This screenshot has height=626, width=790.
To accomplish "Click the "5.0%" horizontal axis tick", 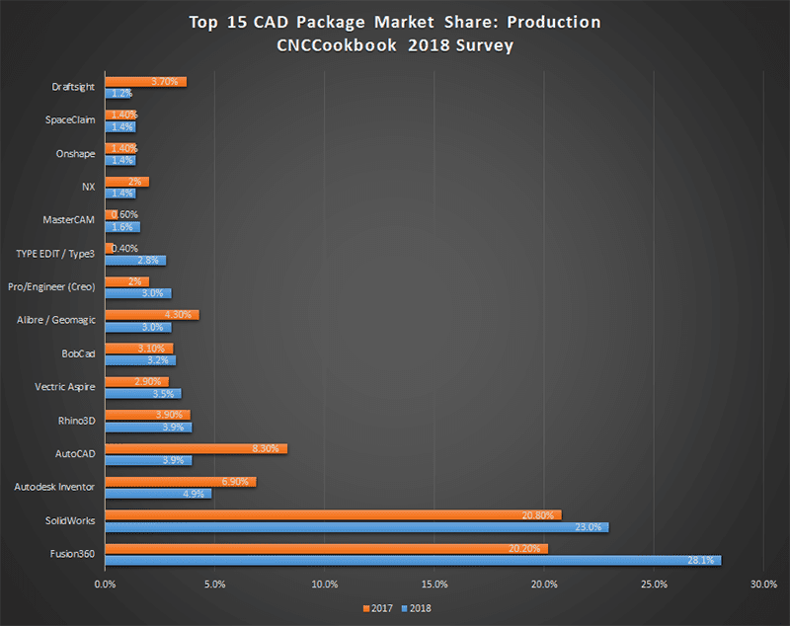I will point(214,585).
